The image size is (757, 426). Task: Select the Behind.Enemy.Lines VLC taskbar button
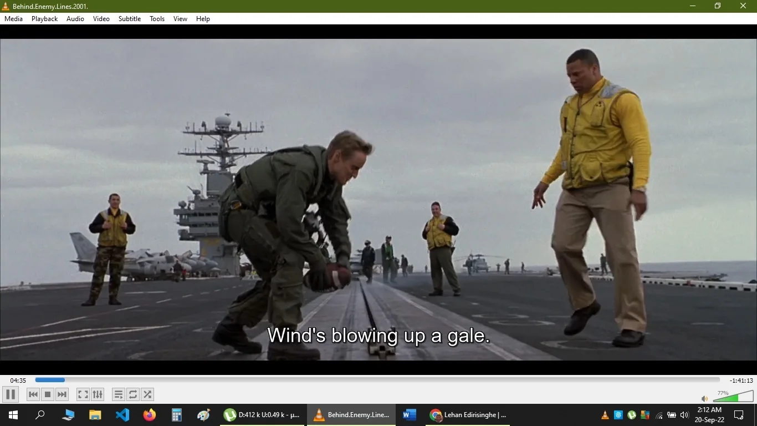(x=351, y=415)
